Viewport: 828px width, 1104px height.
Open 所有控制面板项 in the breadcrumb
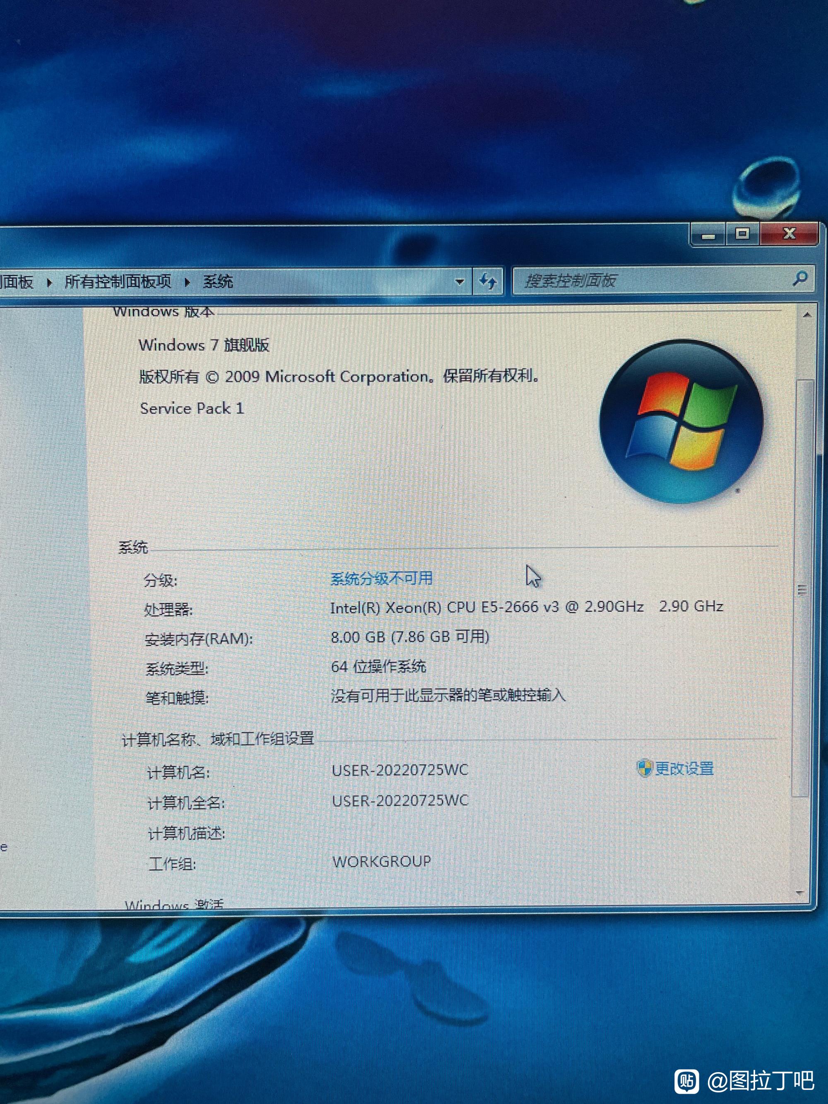click(x=118, y=282)
